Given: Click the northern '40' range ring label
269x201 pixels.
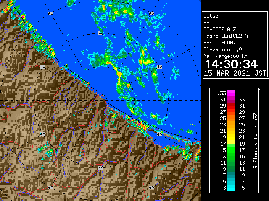Looking at the screenshot, I should point(101,33).
